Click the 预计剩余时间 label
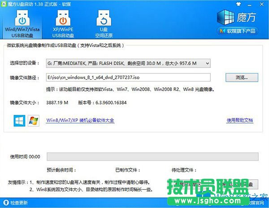The image size is (269, 208). 61,170
